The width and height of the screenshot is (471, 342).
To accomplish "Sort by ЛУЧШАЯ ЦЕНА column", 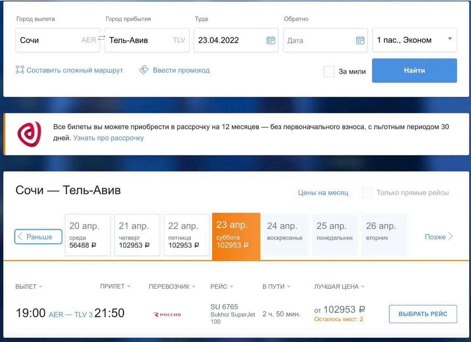I will (x=339, y=287).
